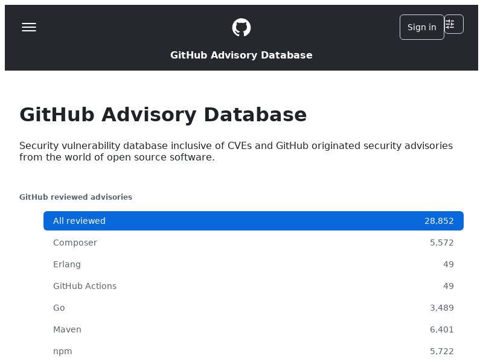Select the npm ecosystem filter

pos(63,351)
